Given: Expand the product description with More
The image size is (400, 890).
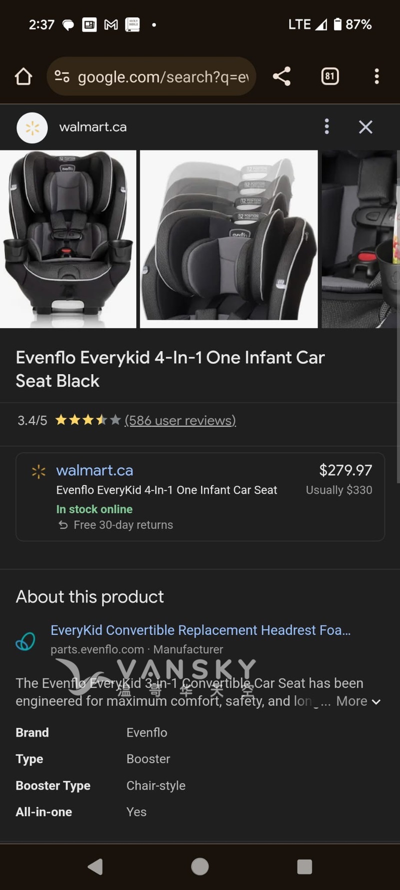Looking at the screenshot, I should tap(358, 701).
